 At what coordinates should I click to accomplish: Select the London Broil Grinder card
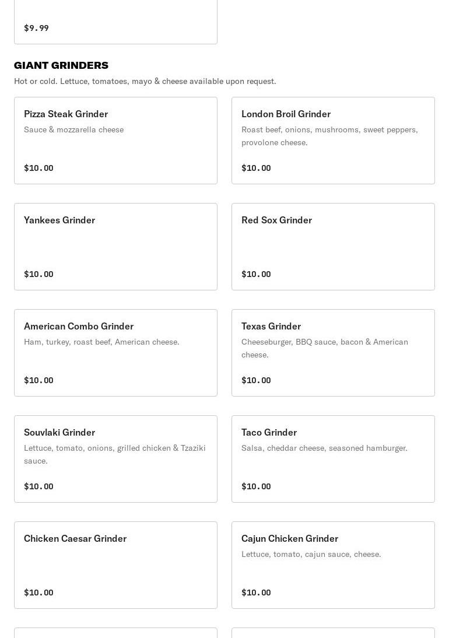tap(333, 141)
